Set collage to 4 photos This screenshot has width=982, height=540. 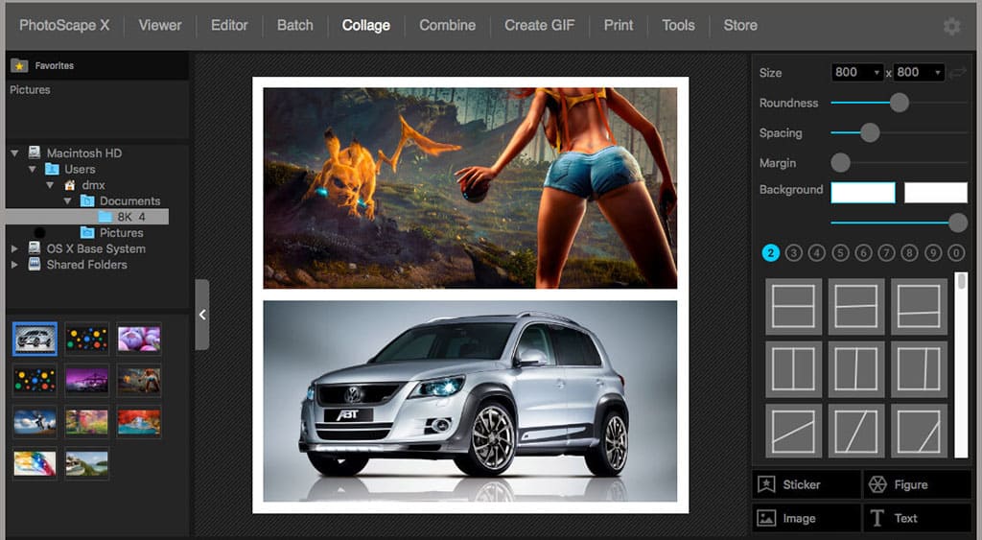click(x=817, y=253)
